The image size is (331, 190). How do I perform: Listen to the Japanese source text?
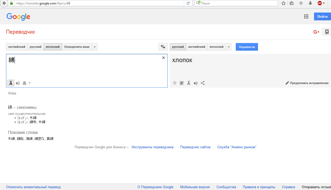[18, 83]
